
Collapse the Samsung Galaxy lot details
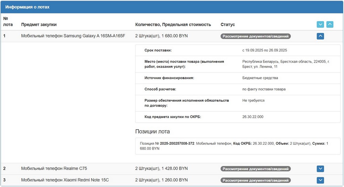pyautogui.click(x=320, y=36)
